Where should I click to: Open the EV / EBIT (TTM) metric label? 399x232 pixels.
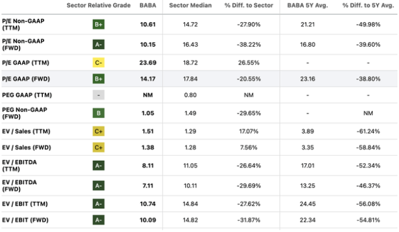click(25, 204)
